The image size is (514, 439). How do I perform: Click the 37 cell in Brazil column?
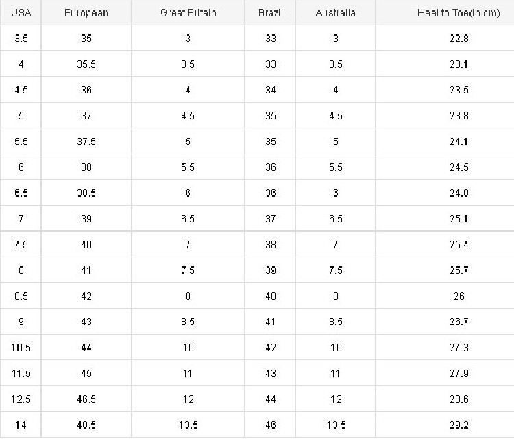point(271,219)
